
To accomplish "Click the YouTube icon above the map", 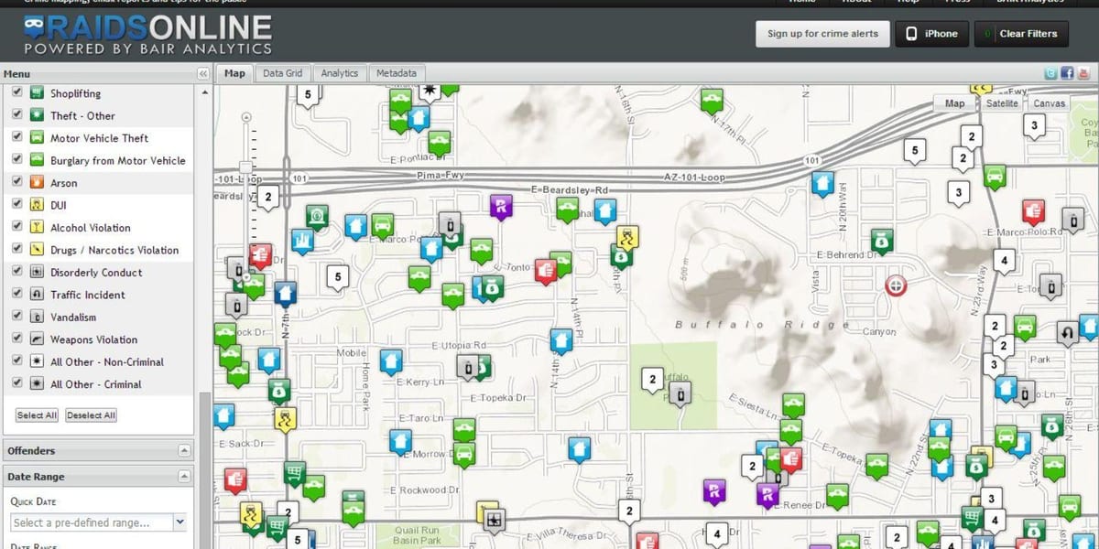I will pos(1083,73).
